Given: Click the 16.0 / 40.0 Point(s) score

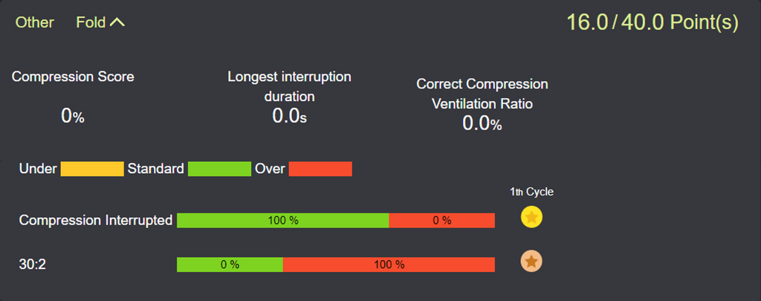Looking at the screenshot, I should [652, 22].
